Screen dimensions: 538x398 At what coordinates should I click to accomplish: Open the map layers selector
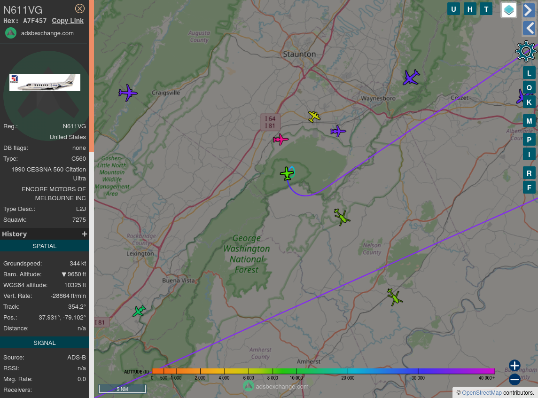pos(509,10)
